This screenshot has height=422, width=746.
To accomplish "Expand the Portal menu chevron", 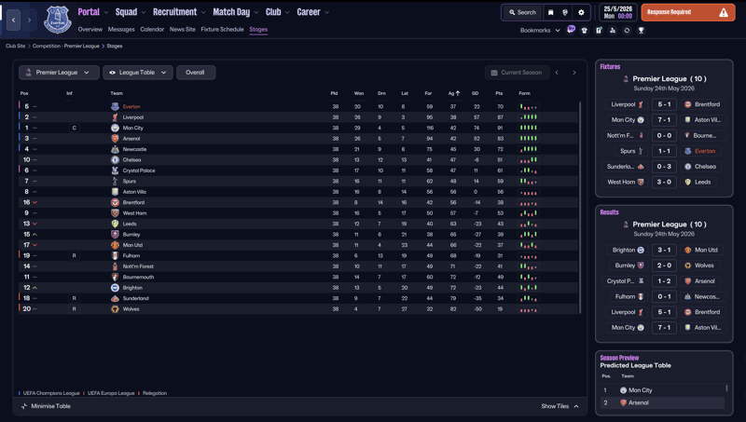I will click(x=105, y=12).
